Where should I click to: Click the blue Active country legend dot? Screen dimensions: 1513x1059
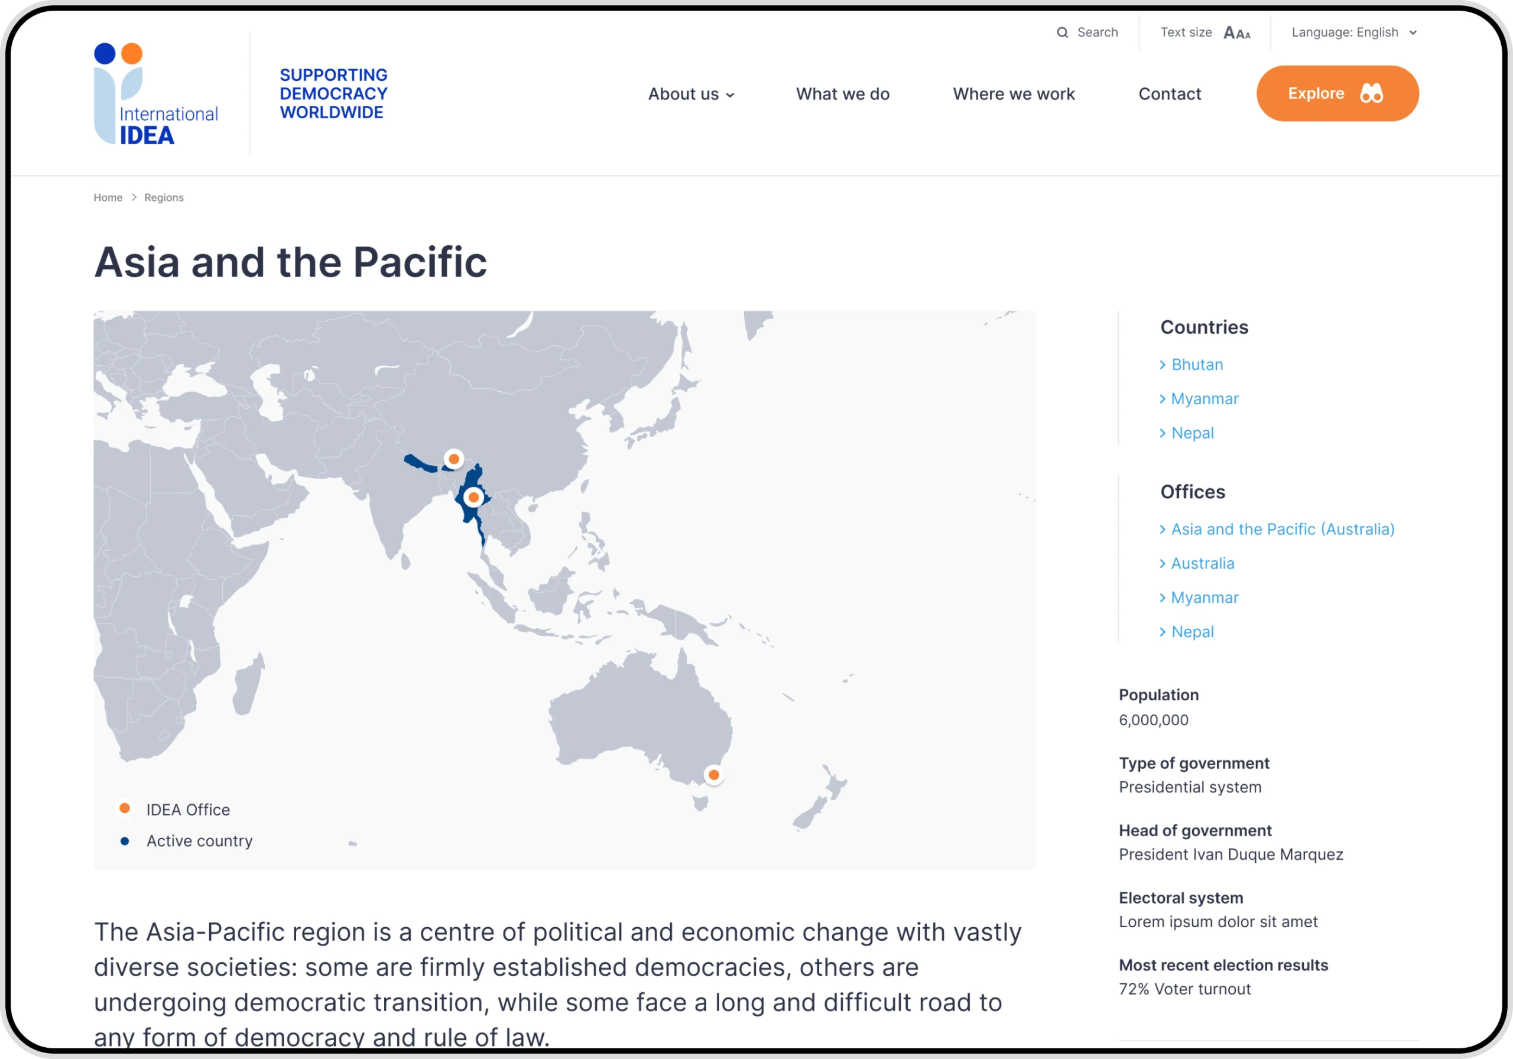(125, 840)
